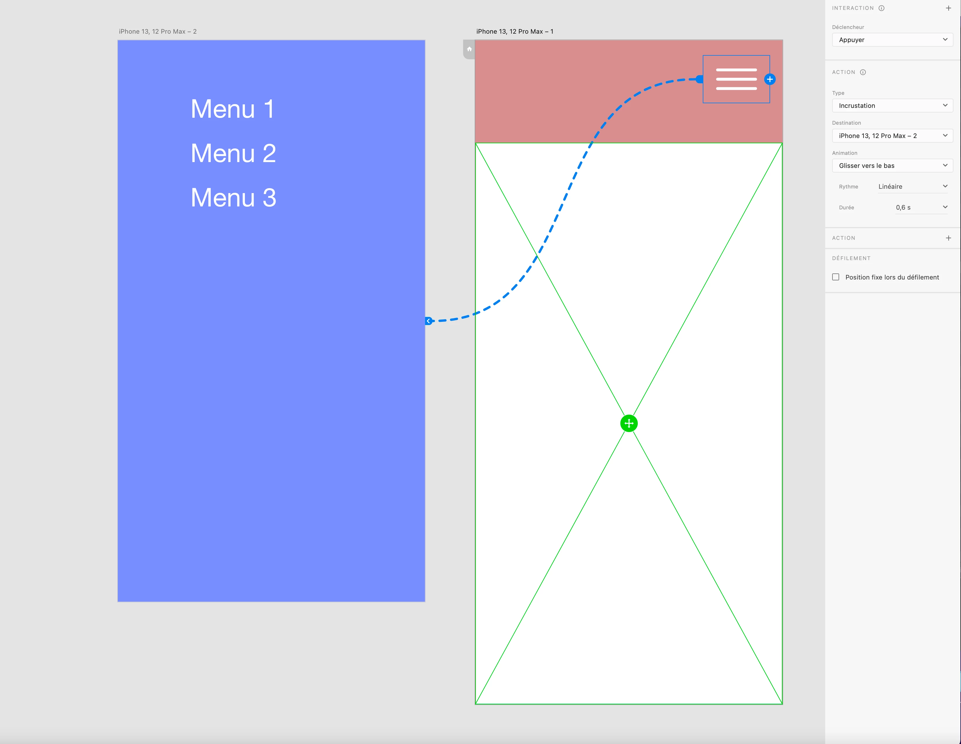Open the Animation Glisser vers le bas dropdown
Image resolution: width=961 pixels, height=744 pixels.
pyautogui.click(x=892, y=166)
